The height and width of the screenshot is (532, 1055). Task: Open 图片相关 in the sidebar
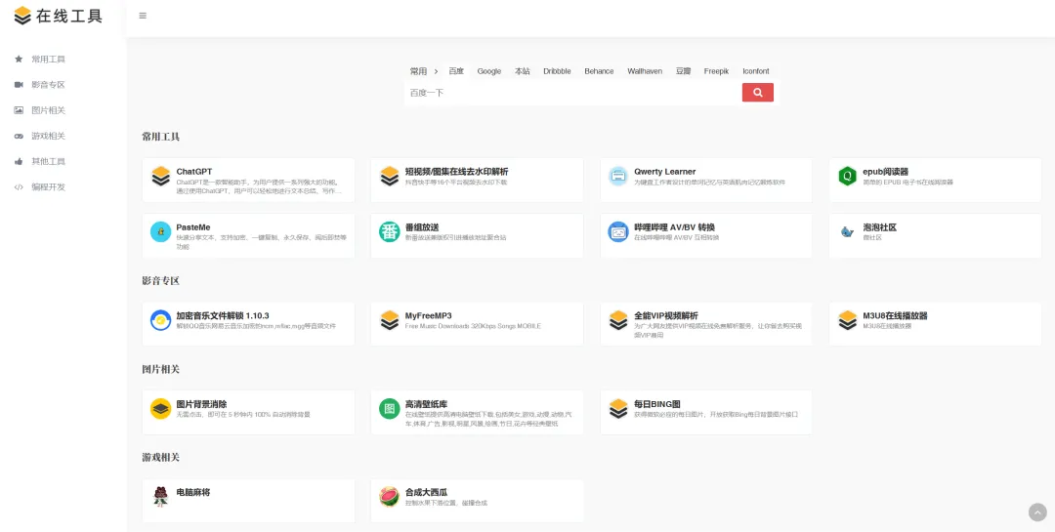tap(49, 110)
